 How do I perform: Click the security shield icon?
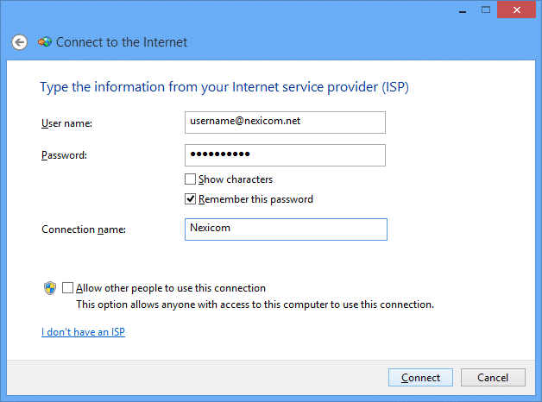(x=50, y=287)
